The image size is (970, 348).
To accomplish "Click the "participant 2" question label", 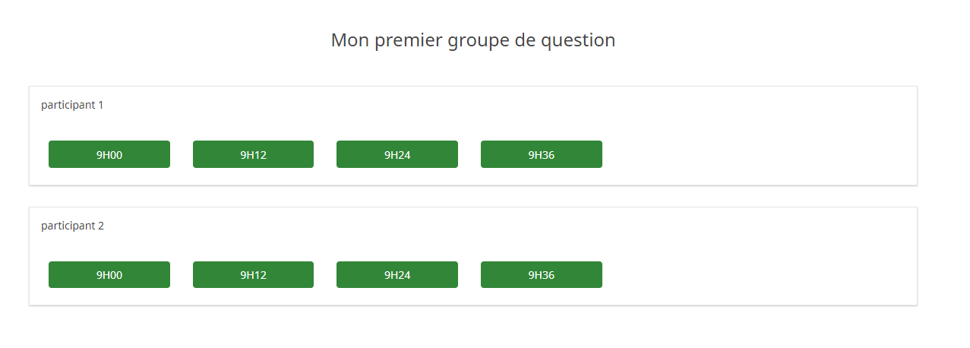I will pos(72,226).
